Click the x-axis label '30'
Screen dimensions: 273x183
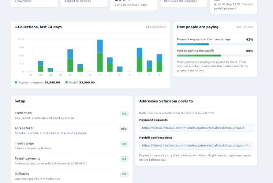(x=60, y=75)
